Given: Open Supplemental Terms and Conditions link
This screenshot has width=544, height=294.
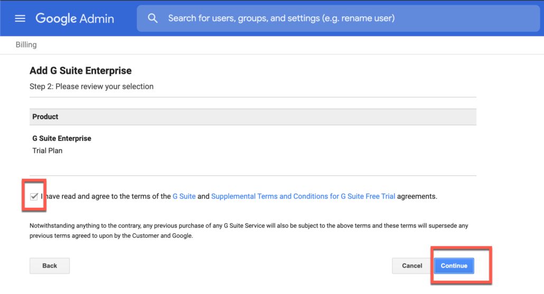Looking at the screenshot, I should click(x=303, y=197).
